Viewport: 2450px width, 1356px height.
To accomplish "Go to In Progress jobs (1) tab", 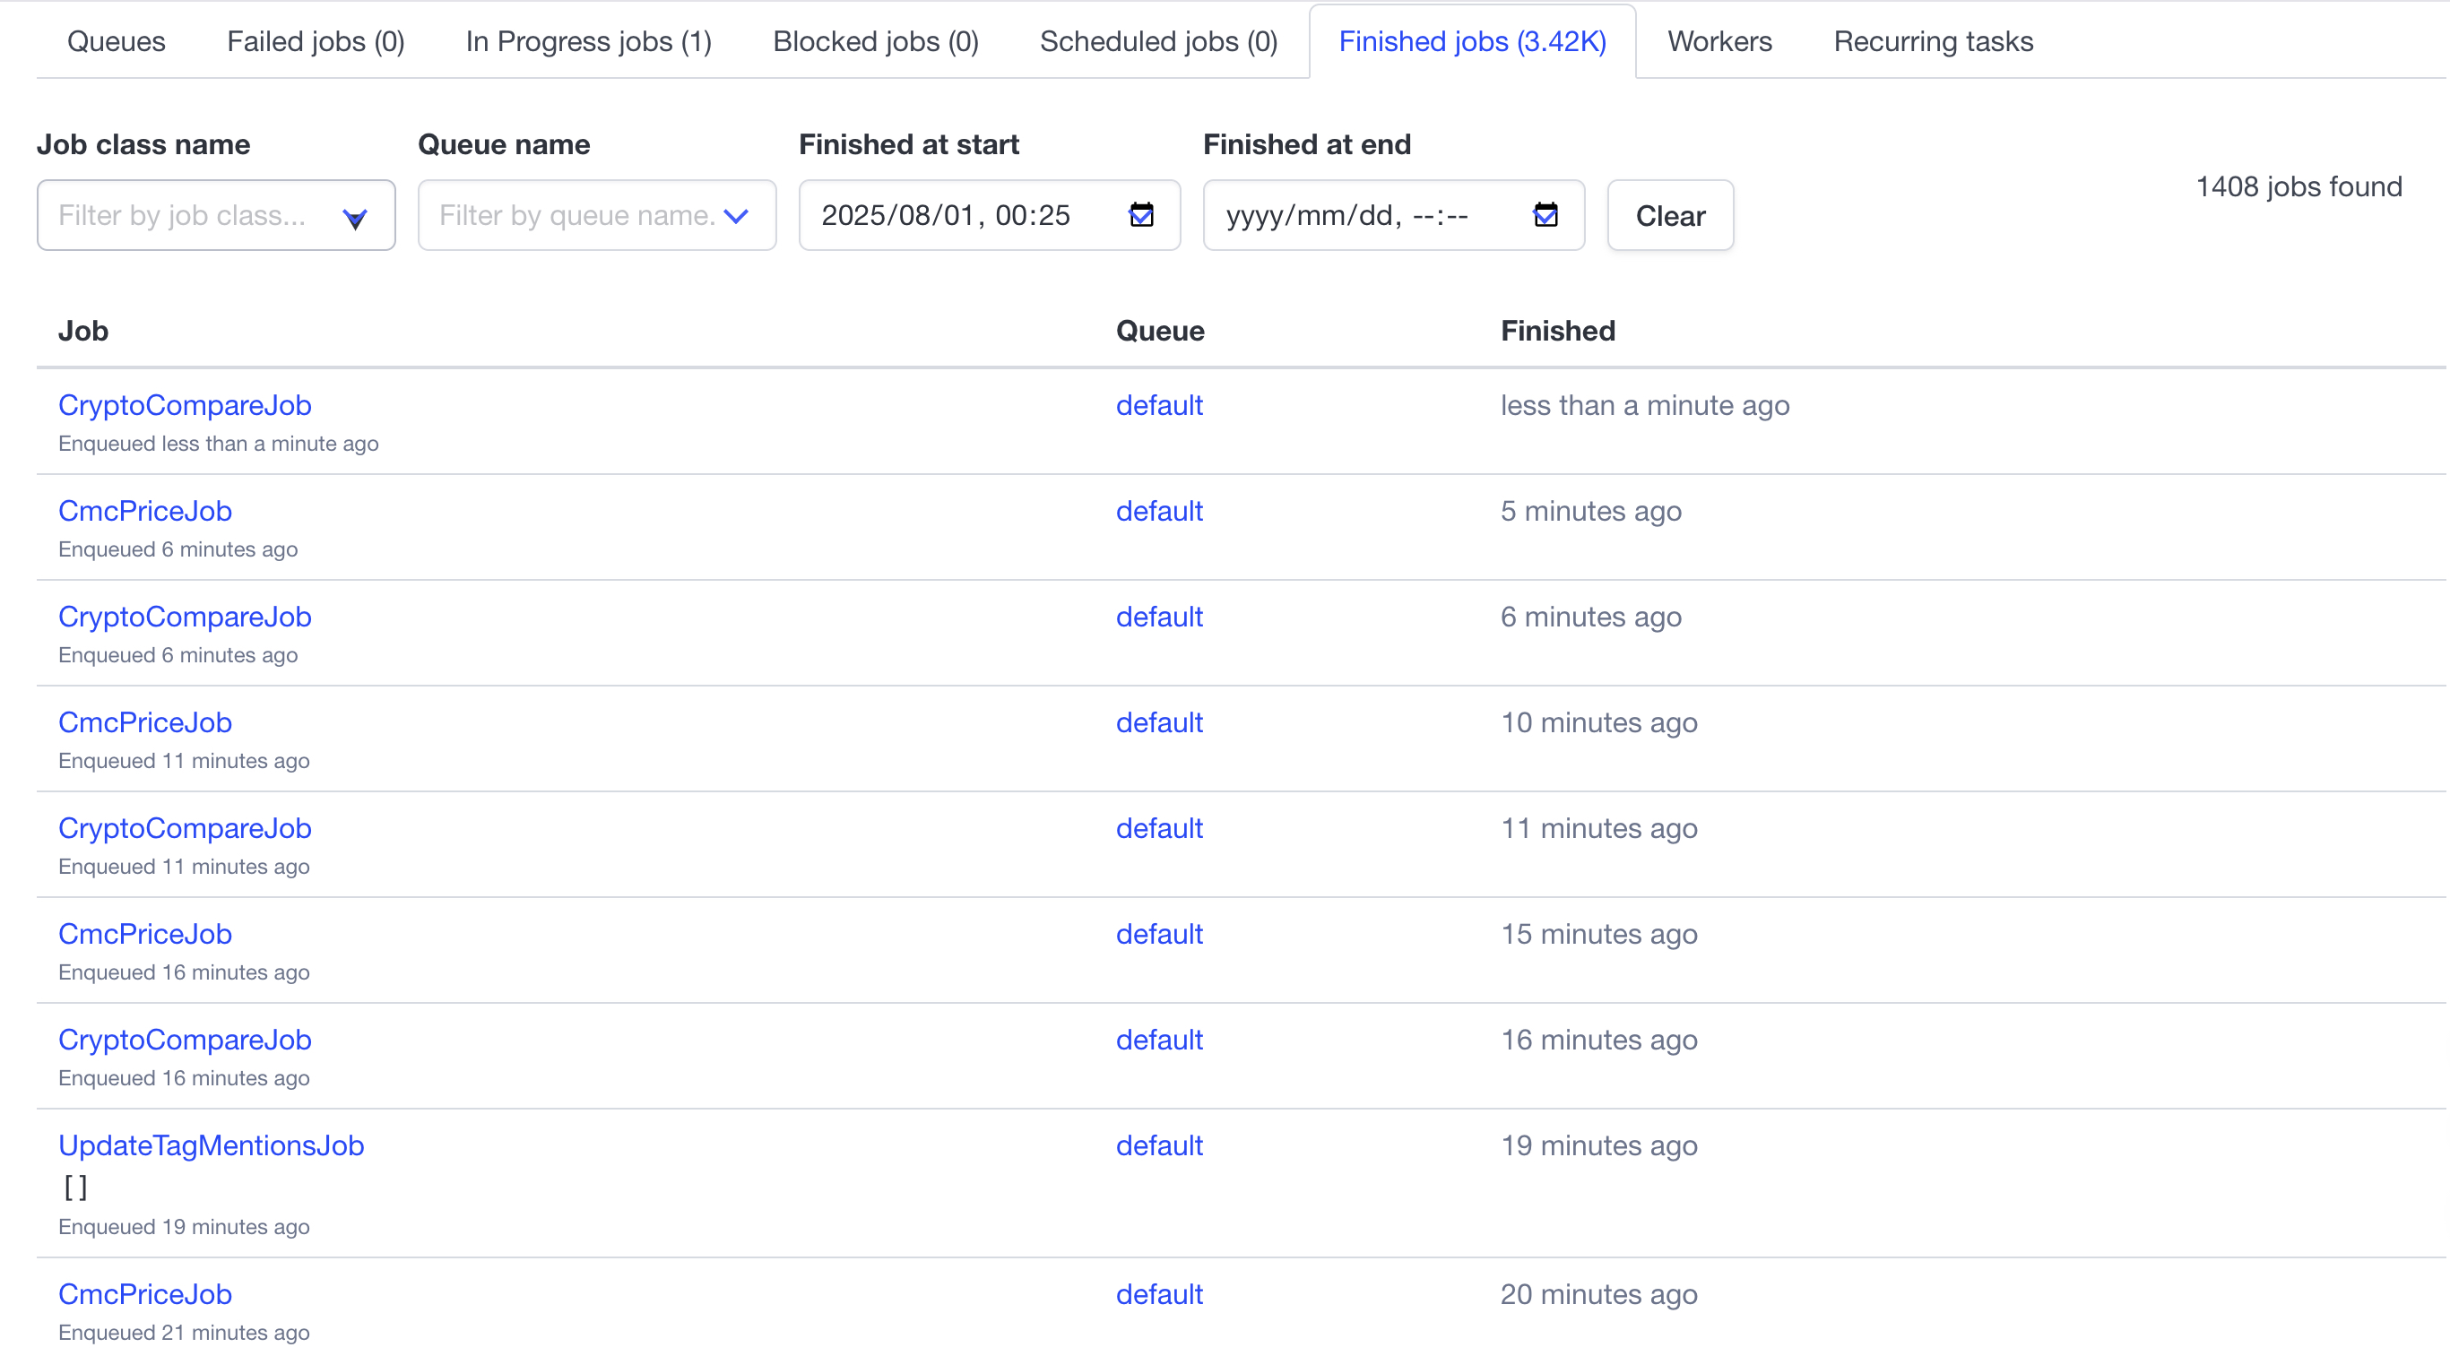I will [588, 42].
